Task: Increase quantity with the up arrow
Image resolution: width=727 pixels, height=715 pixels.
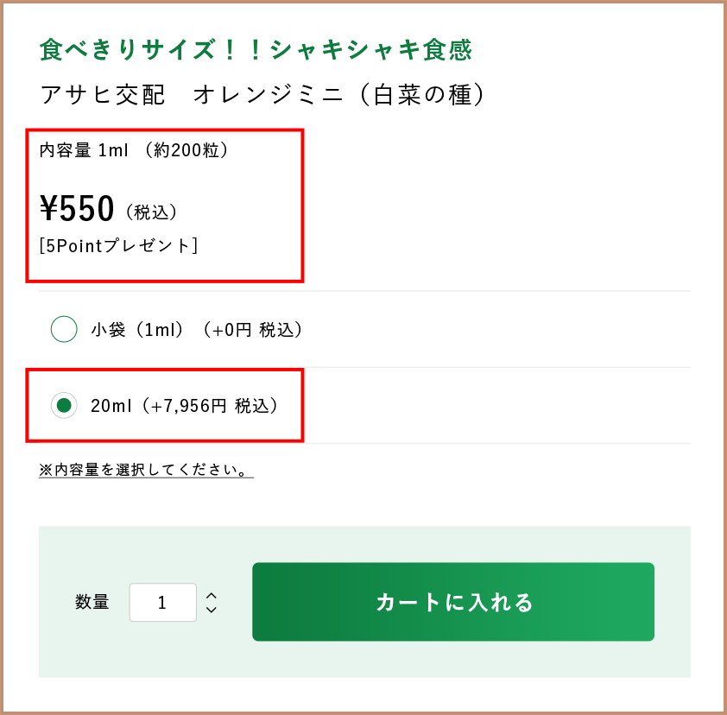Action: (x=212, y=595)
